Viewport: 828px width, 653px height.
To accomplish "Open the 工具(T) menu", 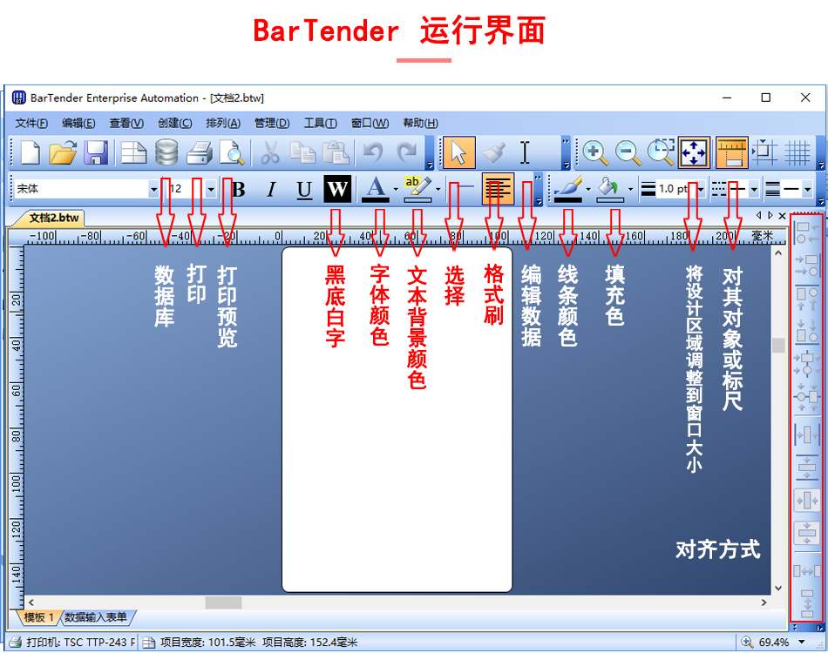I will pos(320,123).
